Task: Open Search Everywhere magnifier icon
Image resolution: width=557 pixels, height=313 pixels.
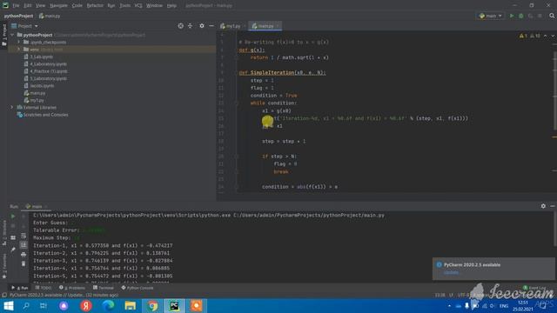Action: [x=552, y=16]
